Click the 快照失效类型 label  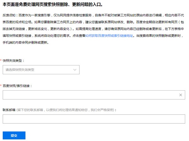[x=13, y=60]
